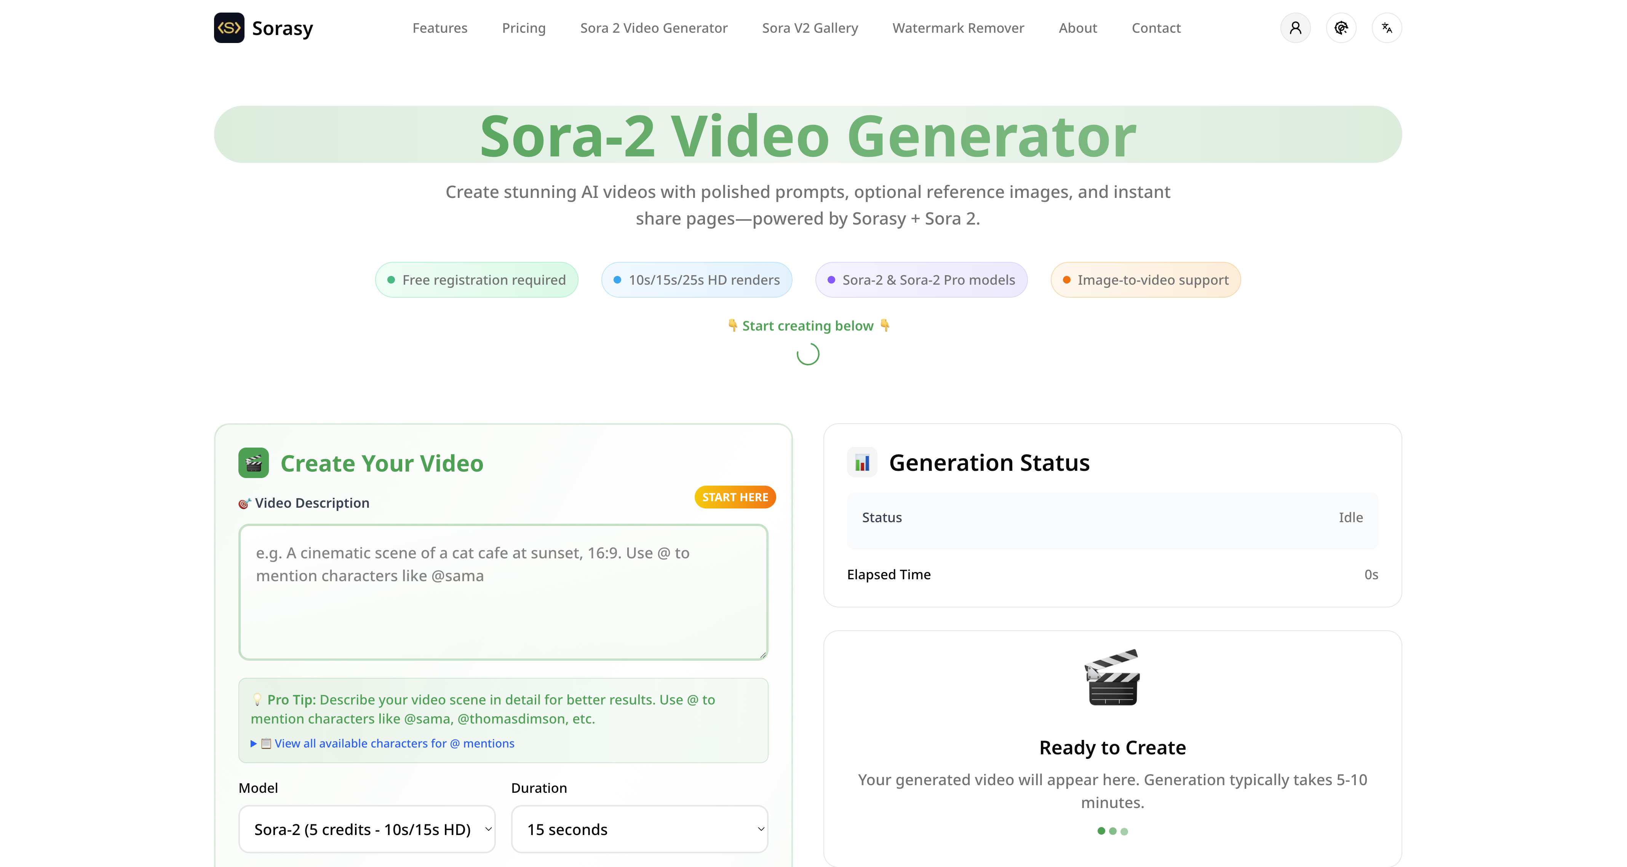Viewport: 1627px width, 867px height.
Task: Open the language translate icon
Action: (x=1386, y=28)
